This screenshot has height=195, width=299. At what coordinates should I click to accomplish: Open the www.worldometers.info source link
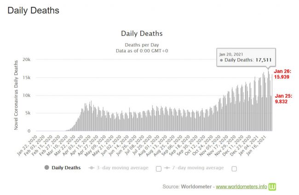pos(241,187)
